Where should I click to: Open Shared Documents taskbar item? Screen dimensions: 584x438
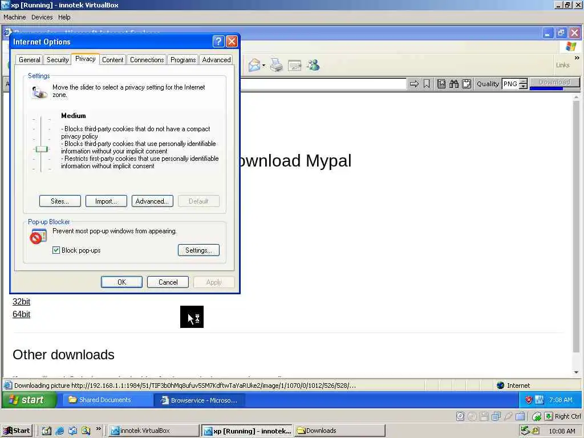pyautogui.click(x=107, y=400)
